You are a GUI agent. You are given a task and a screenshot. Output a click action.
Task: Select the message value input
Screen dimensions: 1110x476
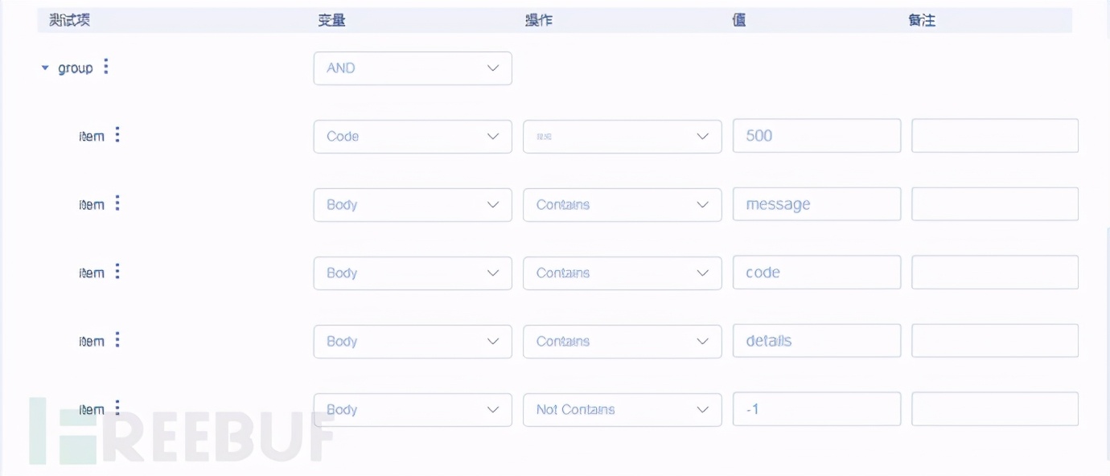pyautogui.click(x=816, y=203)
